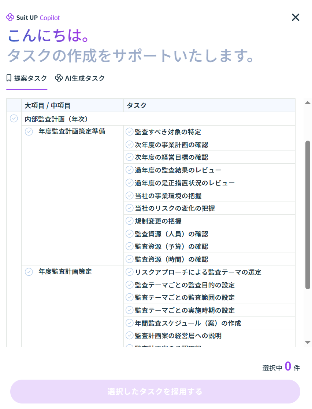312x409 pixels.
Task: Check the 監査すべき対象の特定 task
Action: pos(129,131)
